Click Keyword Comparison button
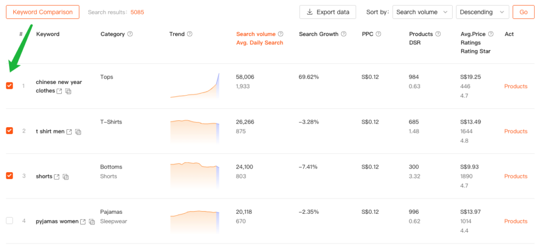This screenshot has height=245, width=541. [43, 12]
